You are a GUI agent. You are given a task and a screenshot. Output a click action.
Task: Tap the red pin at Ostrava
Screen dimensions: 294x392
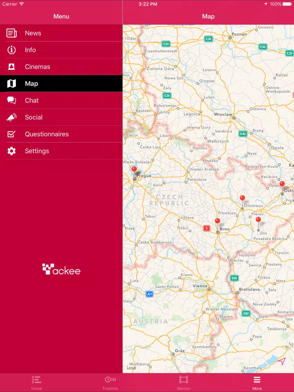282,184
